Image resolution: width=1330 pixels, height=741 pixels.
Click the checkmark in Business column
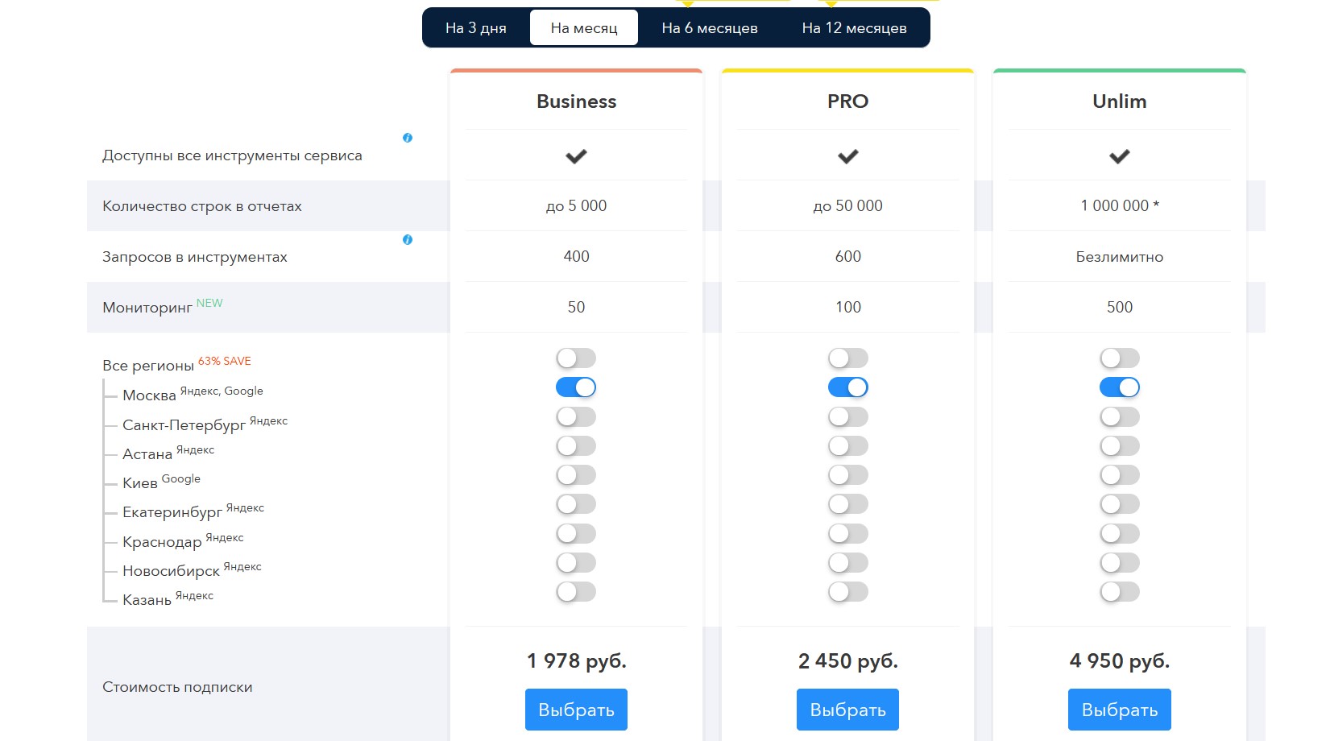(x=576, y=156)
